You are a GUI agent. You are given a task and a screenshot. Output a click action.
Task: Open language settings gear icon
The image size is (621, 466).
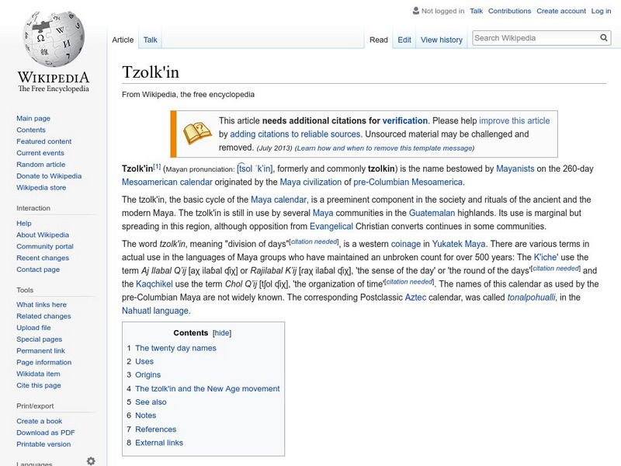pyautogui.click(x=91, y=461)
